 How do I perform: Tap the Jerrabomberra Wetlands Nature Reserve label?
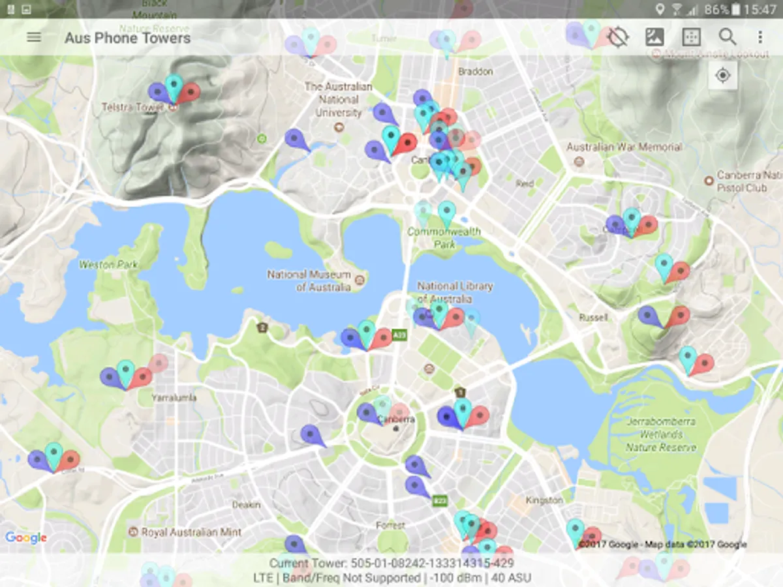point(660,434)
